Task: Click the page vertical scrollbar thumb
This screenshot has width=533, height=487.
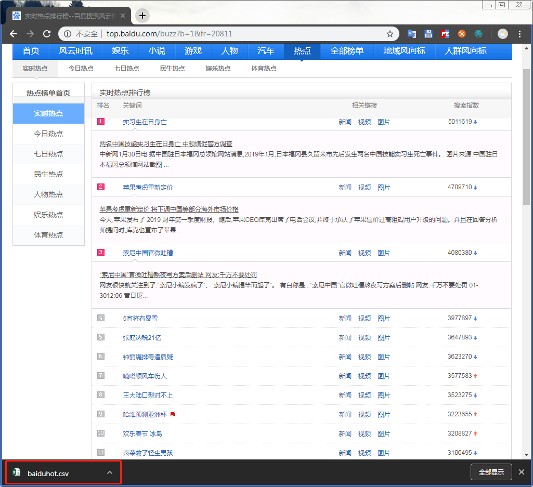Action: (526, 137)
